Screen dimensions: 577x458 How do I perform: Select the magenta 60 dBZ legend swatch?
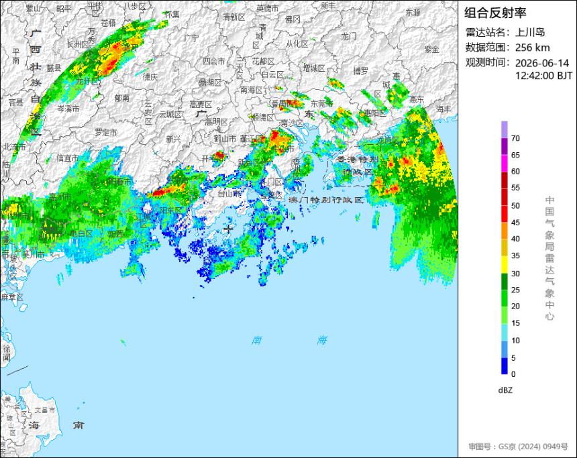coord(504,164)
